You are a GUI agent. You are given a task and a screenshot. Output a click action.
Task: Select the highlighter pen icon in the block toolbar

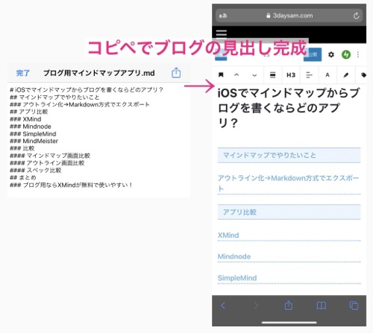[x=345, y=75]
